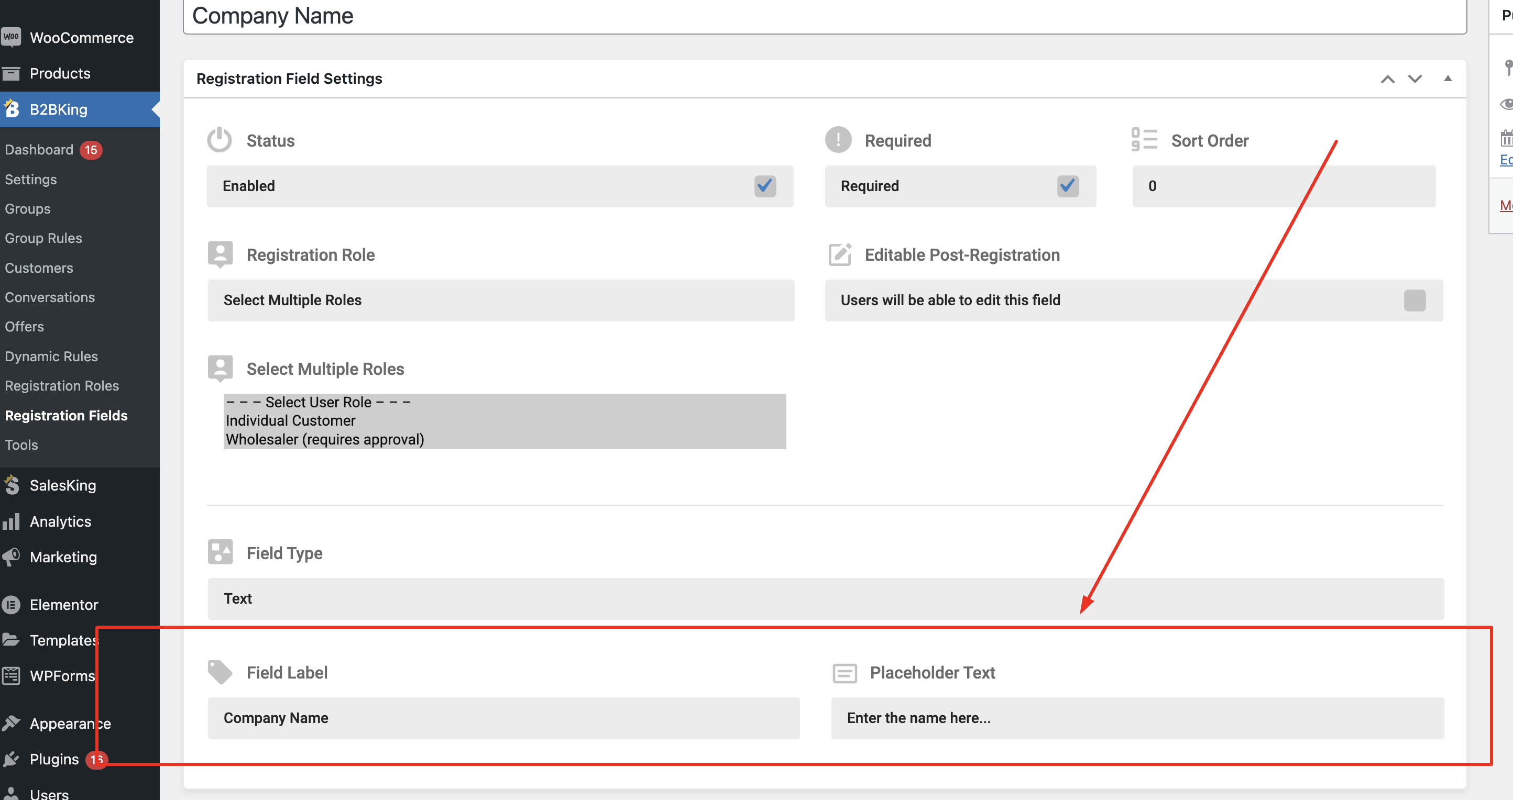This screenshot has height=800, width=1513.
Task: Click the Field Label input field
Action: pyautogui.click(x=504, y=718)
